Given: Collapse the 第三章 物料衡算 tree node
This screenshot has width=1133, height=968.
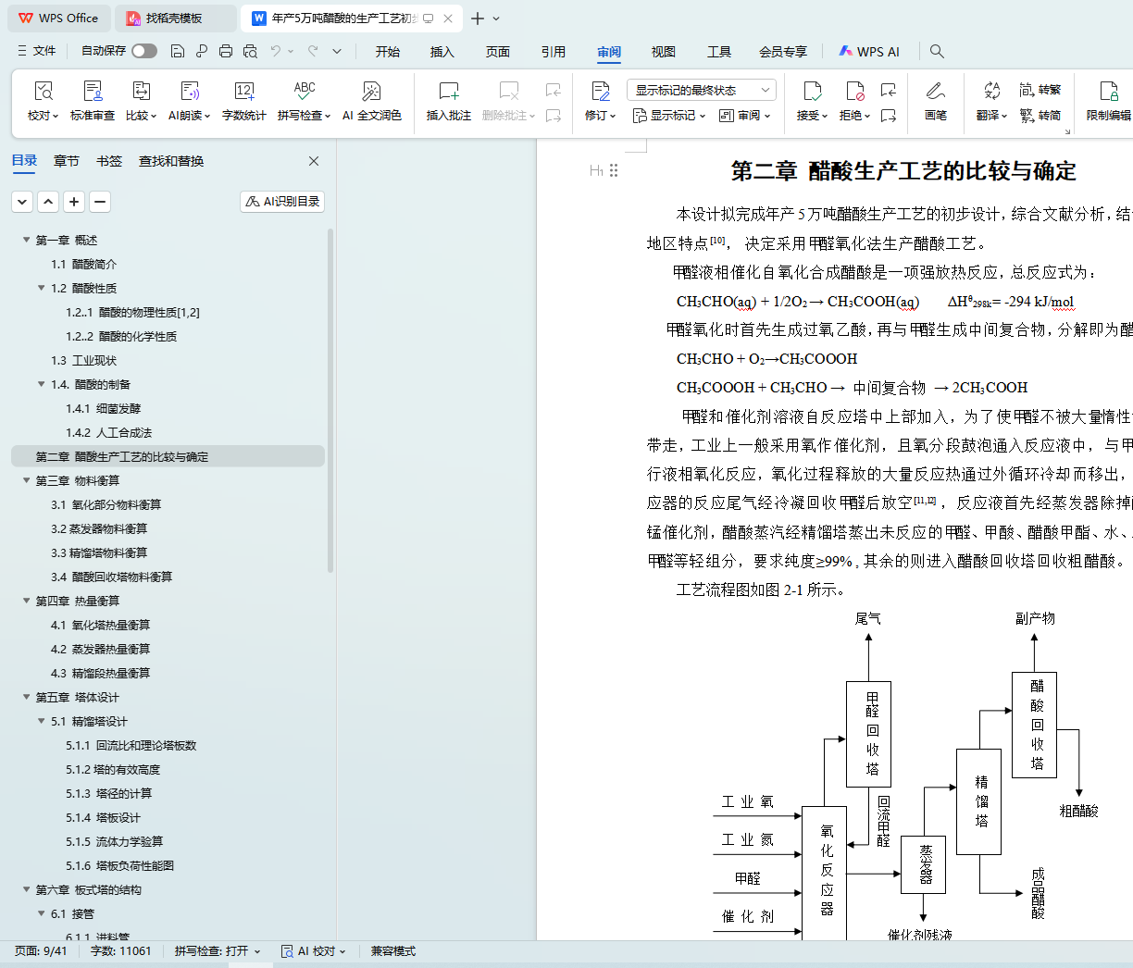Looking at the screenshot, I should pyautogui.click(x=27, y=480).
